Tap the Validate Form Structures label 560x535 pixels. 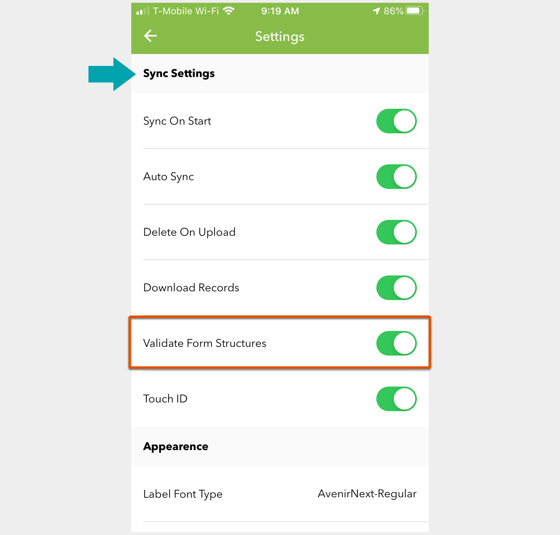(205, 343)
